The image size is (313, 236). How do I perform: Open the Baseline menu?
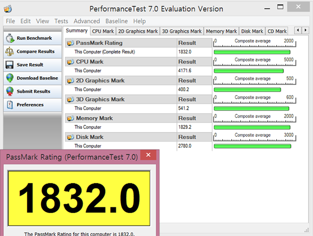[x=116, y=21]
